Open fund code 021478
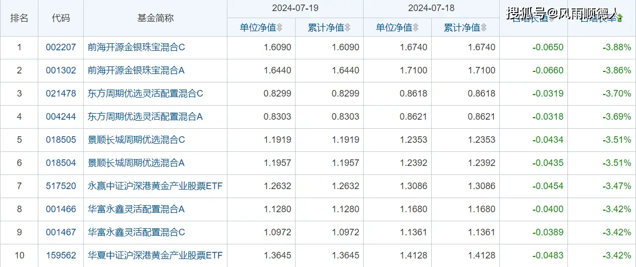Screen dimensions: 636x267 [61, 94]
